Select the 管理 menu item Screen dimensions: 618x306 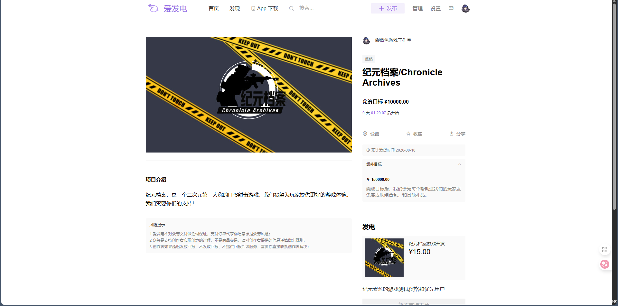[417, 8]
